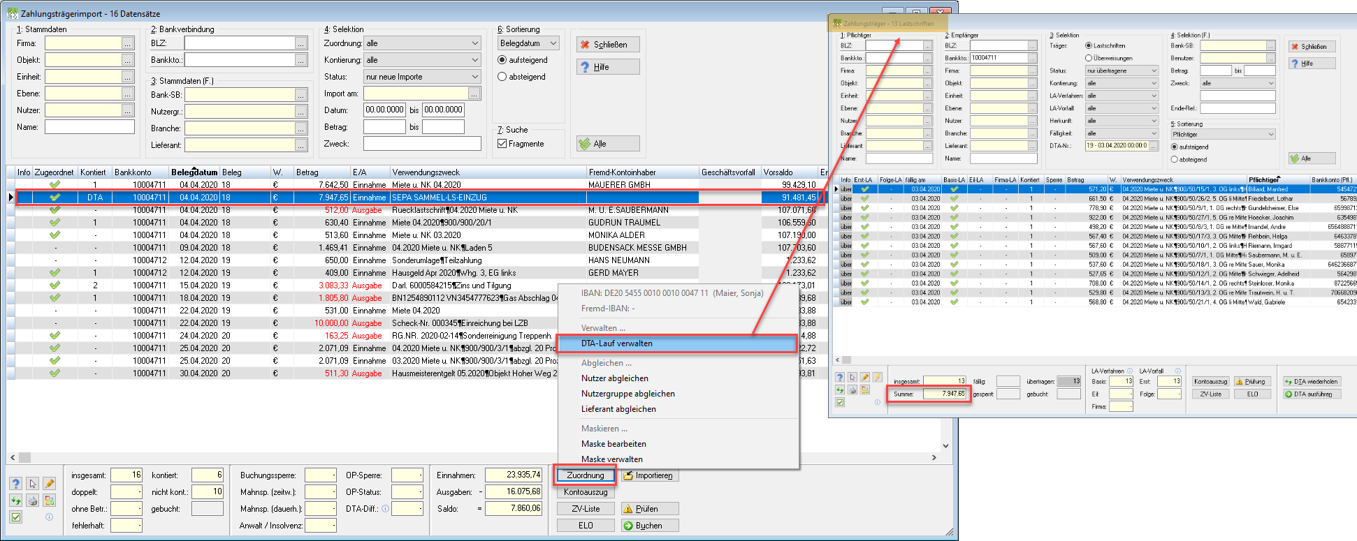This screenshot has width=1357, height=541.
Task: Choose 'Maske bearbeiten' from the context menu
Action: [678, 444]
